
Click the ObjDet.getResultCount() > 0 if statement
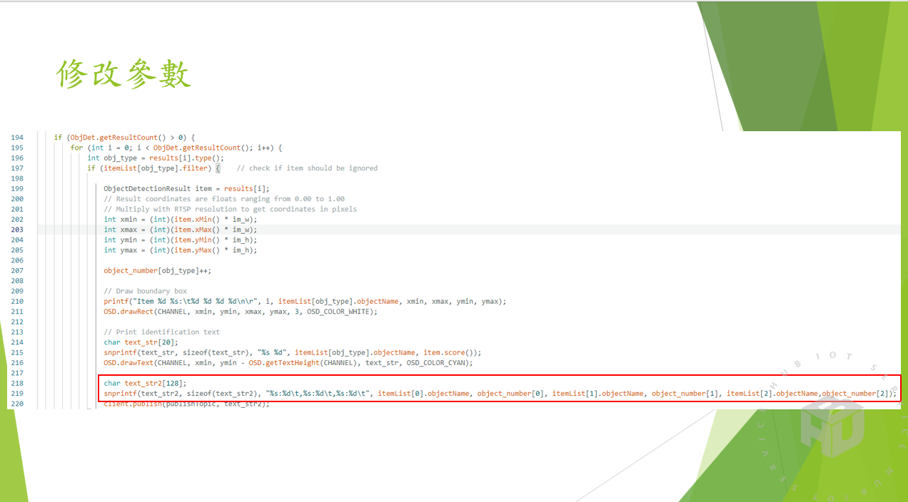tap(124, 138)
